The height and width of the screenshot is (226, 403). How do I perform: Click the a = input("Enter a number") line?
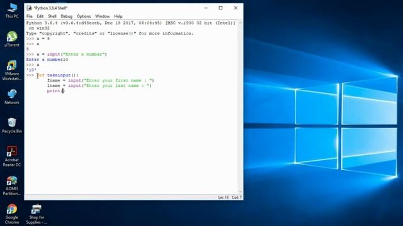(x=66, y=55)
